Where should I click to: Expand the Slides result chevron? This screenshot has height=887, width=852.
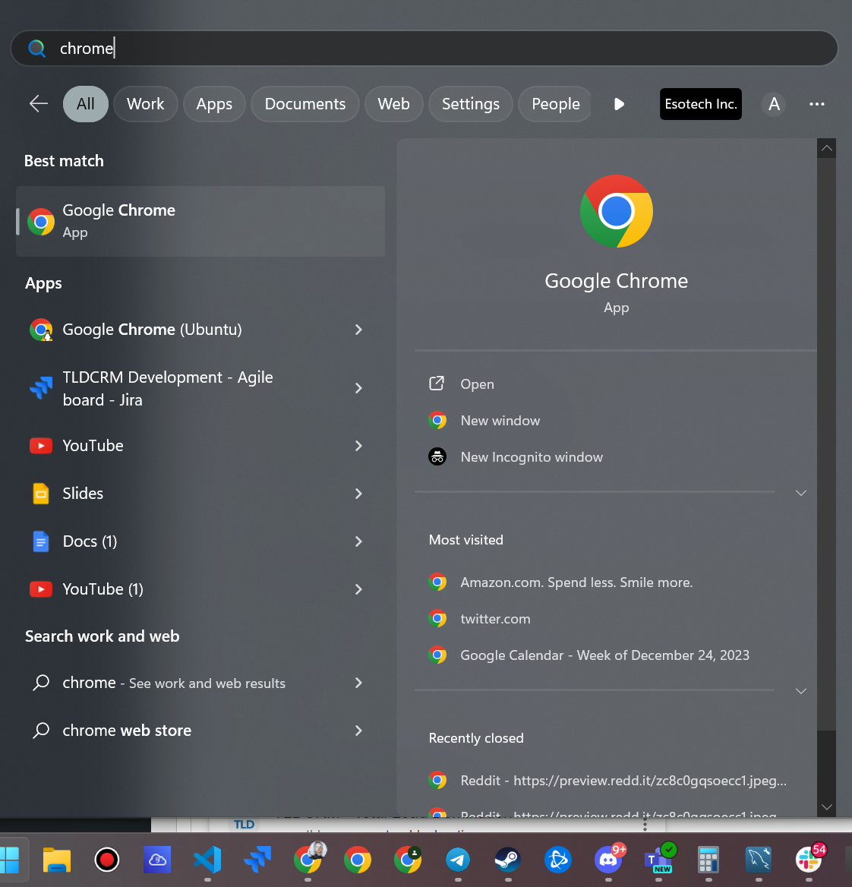tap(358, 494)
